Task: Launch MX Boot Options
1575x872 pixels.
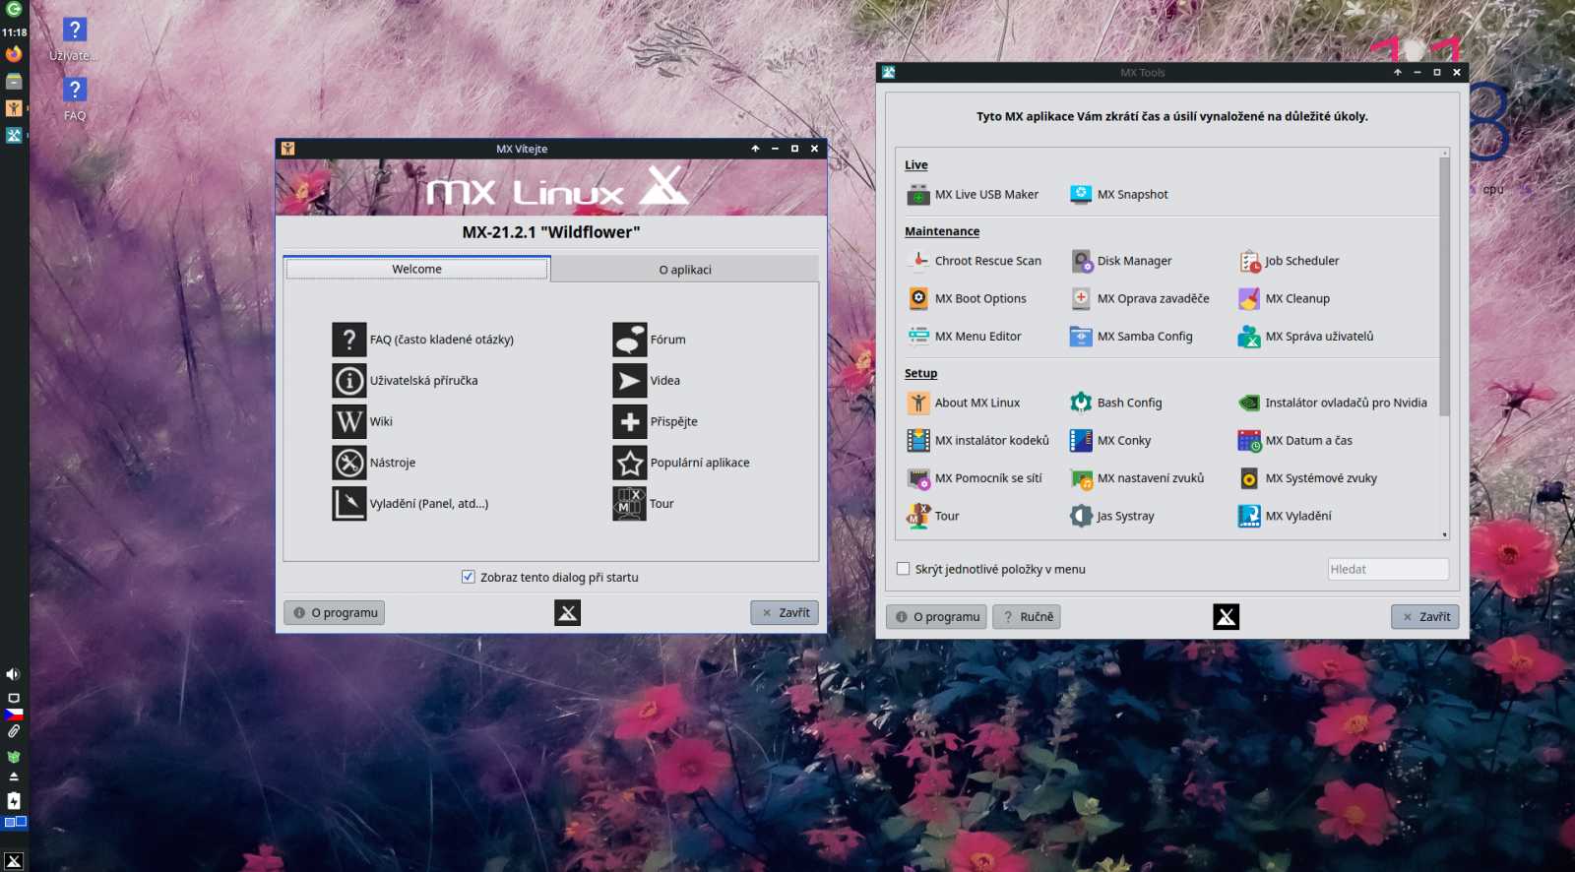Action: tap(967, 298)
